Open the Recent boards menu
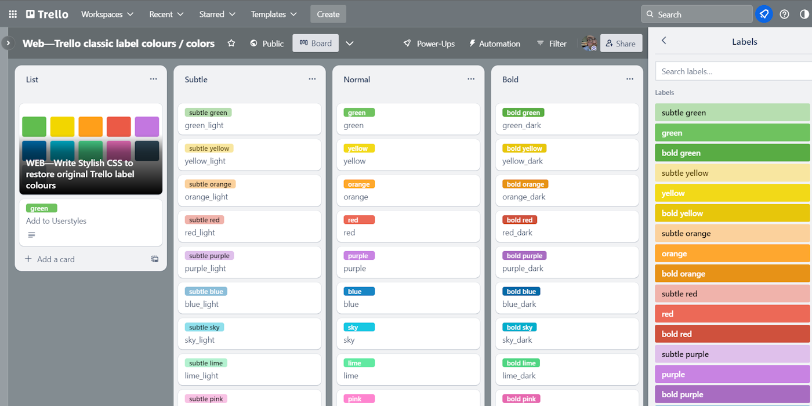The height and width of the screenshot is (406, 812). (166, 14)
